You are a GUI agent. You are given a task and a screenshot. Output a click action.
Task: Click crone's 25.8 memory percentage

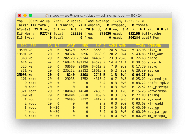pyautogui.click(x=123, y=58)
